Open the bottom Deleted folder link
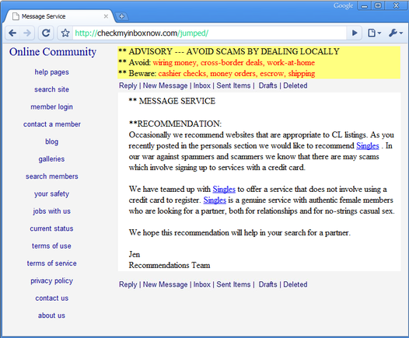The image size is (409, 338). (x=295, y=284)
